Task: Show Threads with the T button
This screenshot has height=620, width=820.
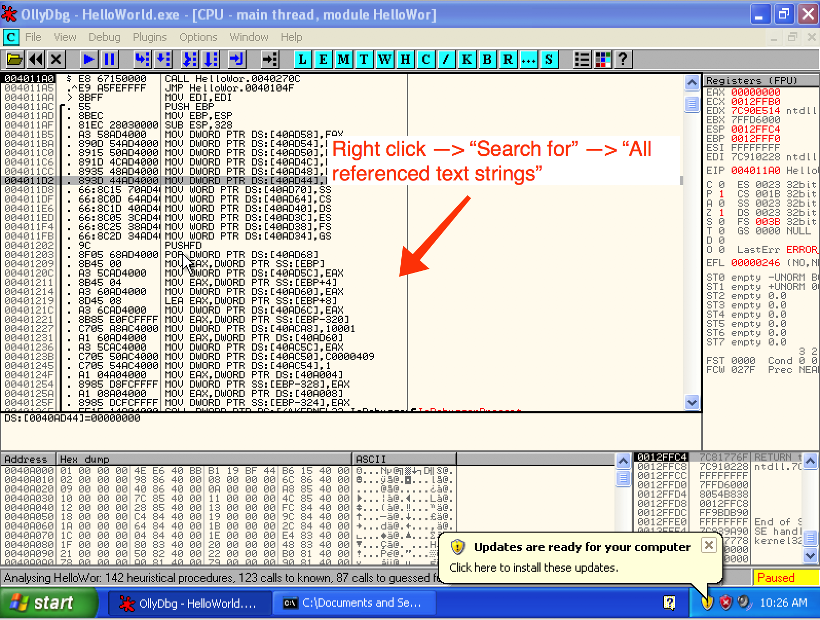Action: click(364, 59)
